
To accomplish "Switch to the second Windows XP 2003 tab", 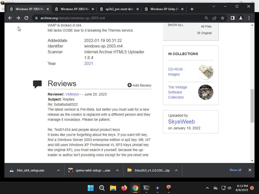I will [74, 9].
